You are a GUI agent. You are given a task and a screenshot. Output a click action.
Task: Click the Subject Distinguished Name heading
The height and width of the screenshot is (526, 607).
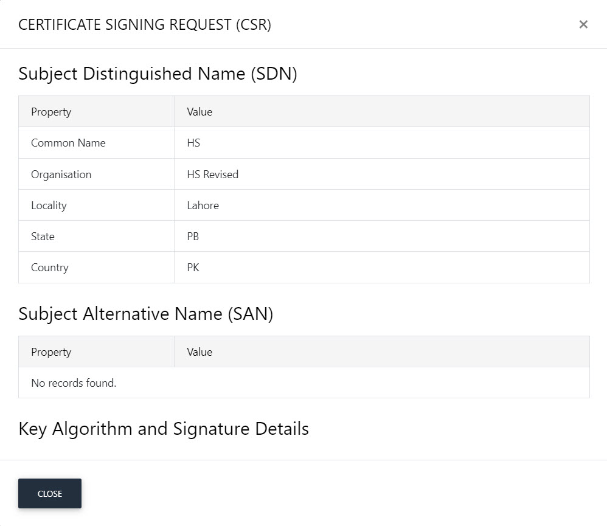(x=158, y=74)
